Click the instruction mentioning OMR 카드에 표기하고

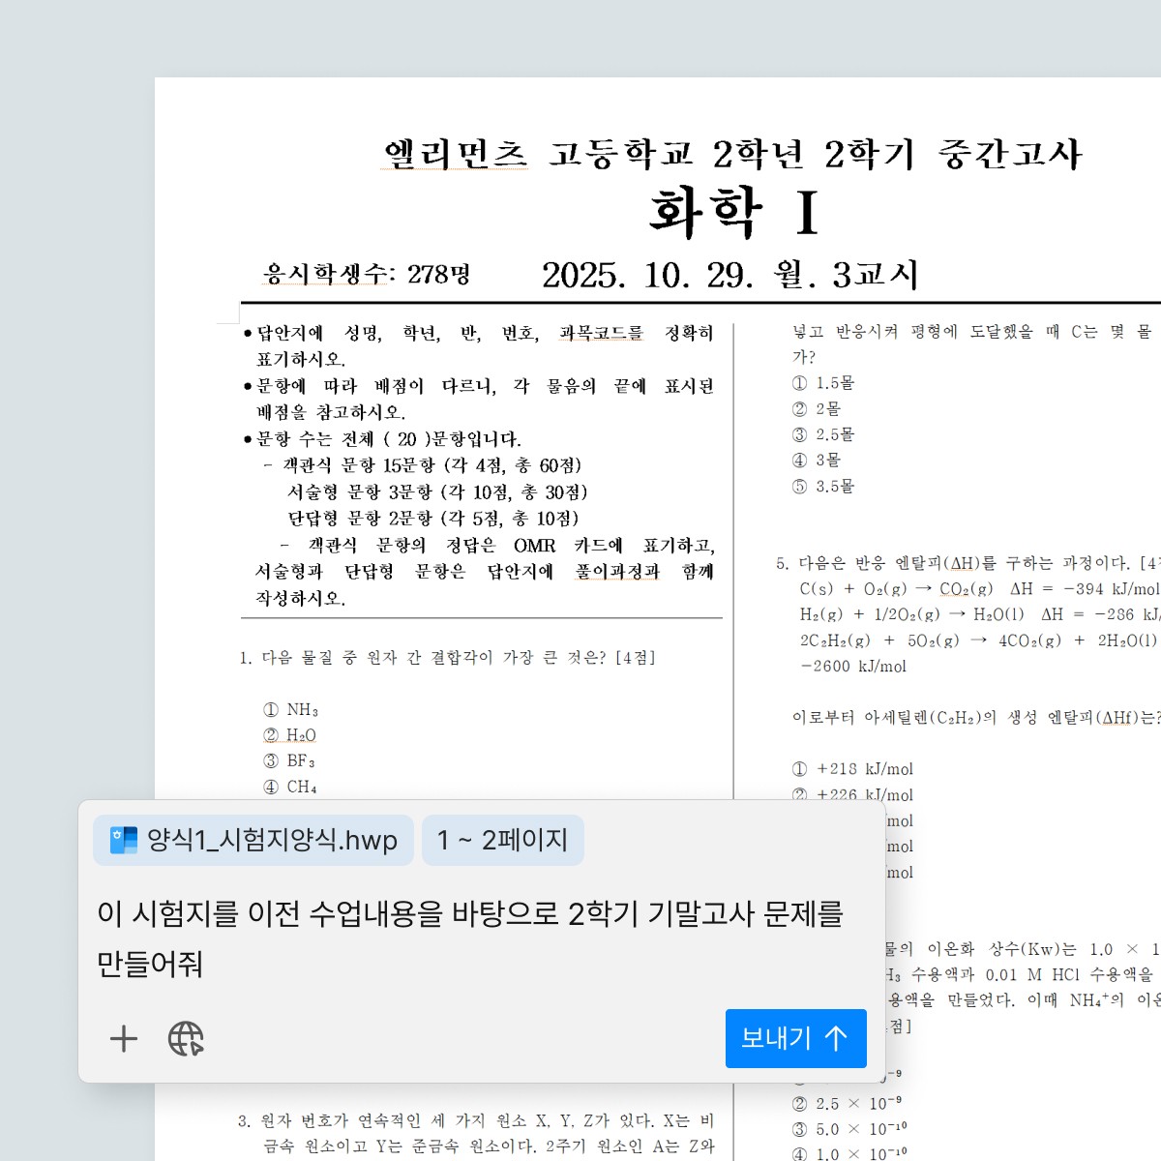pos(485,572)
